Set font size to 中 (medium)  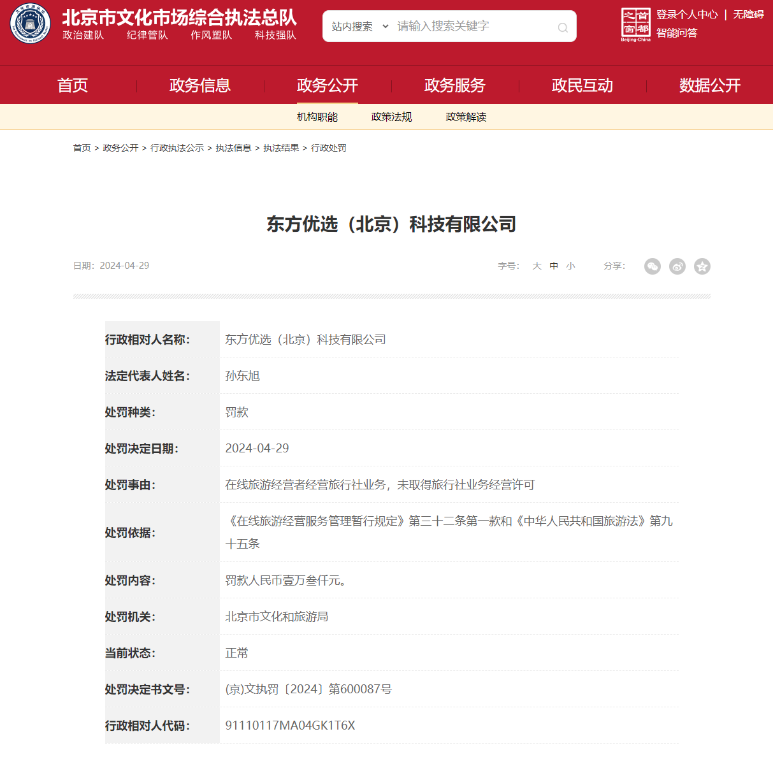pyautogui.click(x=554, y=266)
